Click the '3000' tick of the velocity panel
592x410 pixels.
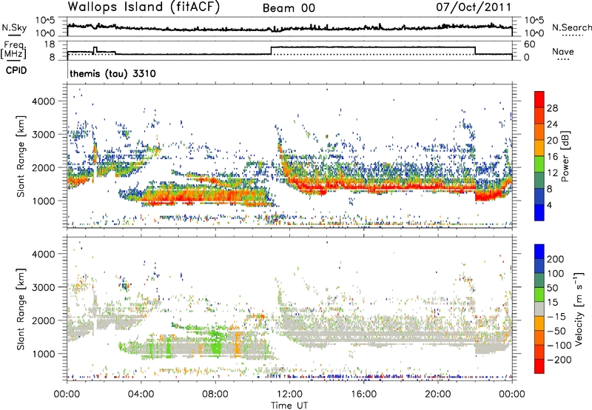pos(44,287)
